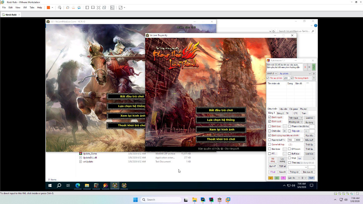Enter VMware full screen mode icon
Screen dimensions: 363x204
coord(98,8)
